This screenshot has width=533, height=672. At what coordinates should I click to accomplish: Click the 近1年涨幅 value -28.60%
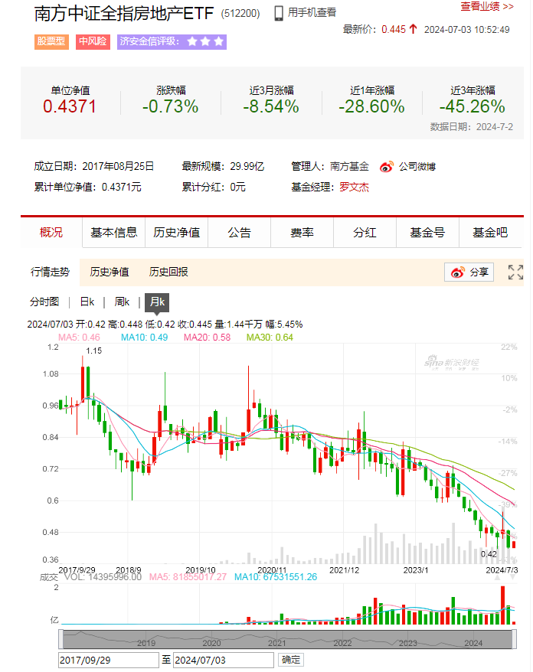pos(371,106)
